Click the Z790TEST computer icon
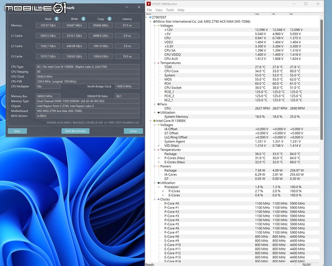The height and width of the screenshot is (266, 332). click(x=150, y=18)
